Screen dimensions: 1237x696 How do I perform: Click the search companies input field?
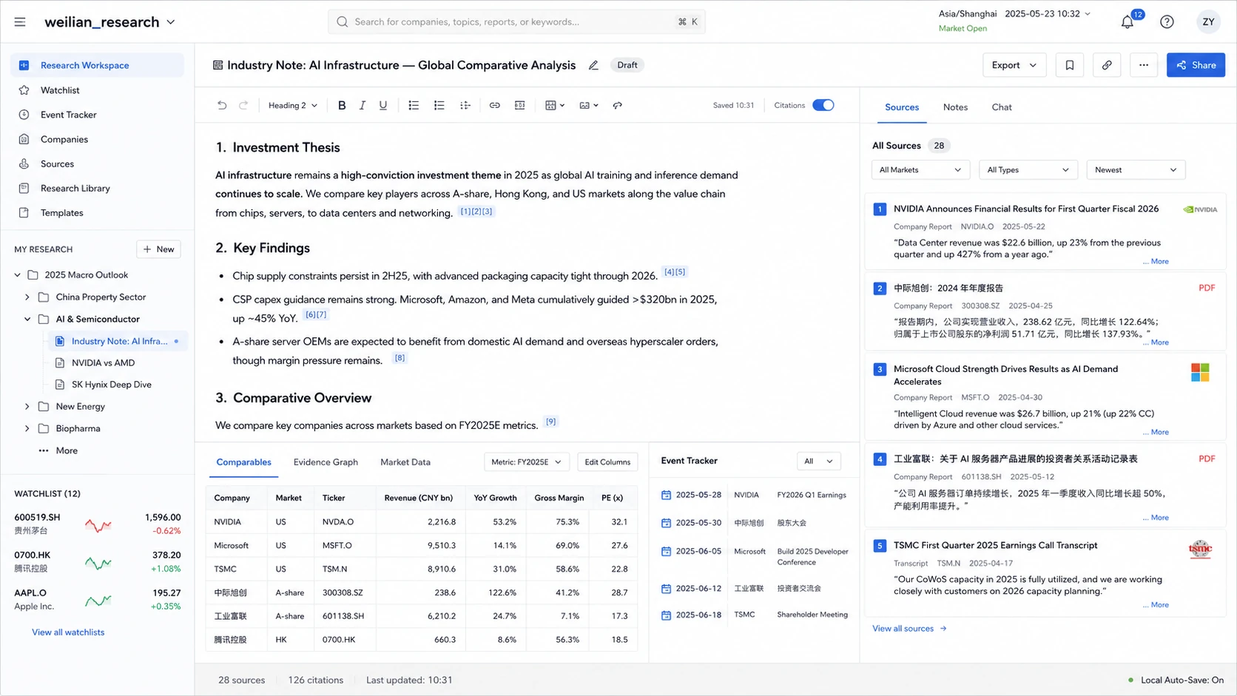tap(516, 22)
